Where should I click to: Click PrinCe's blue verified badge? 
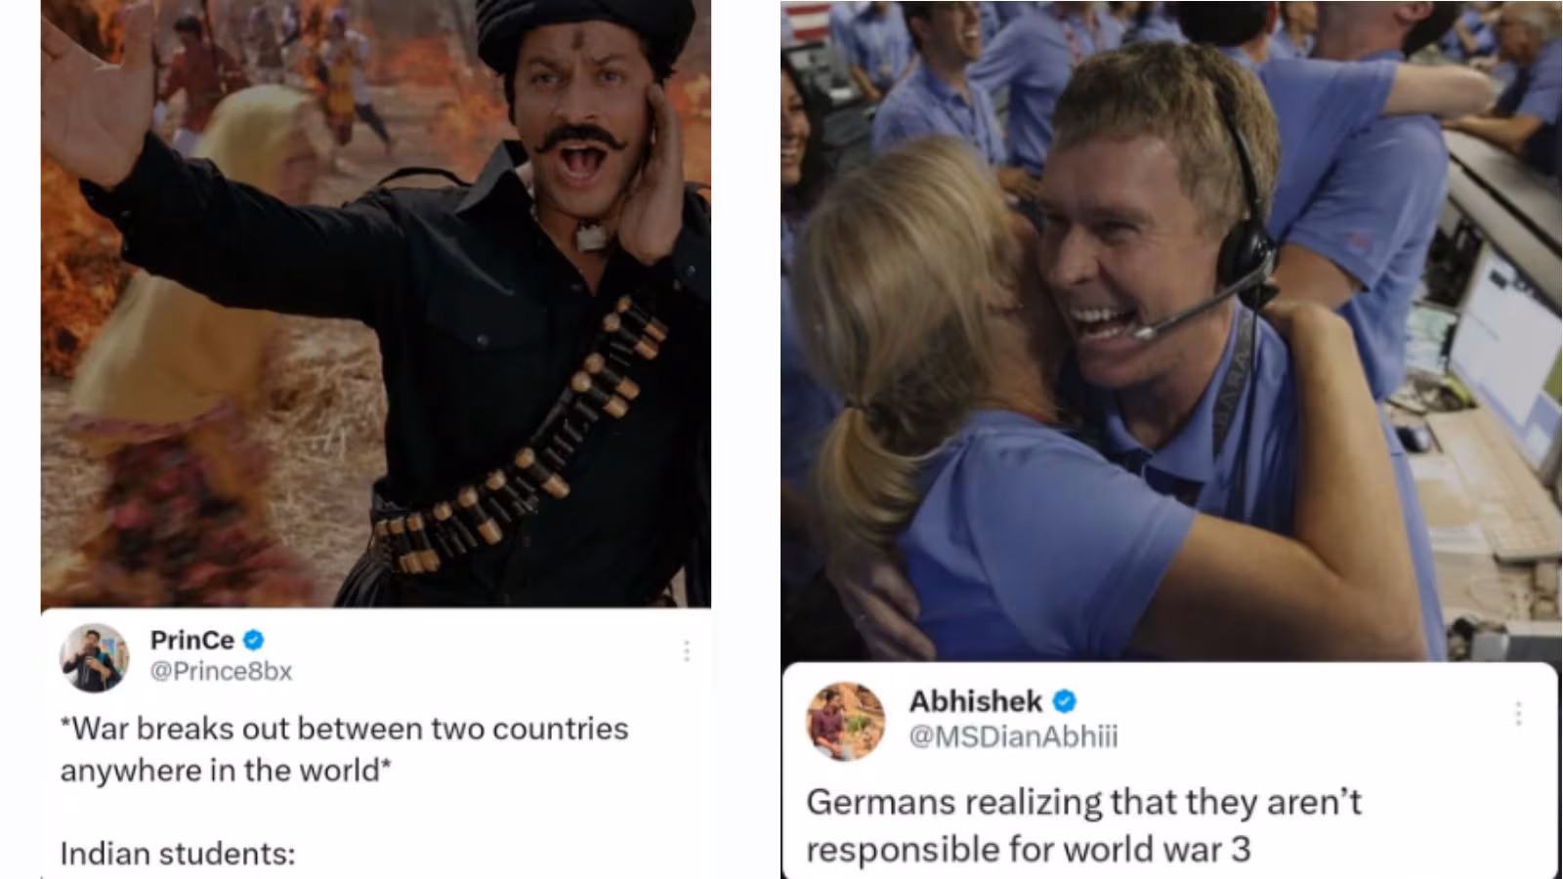254,640
